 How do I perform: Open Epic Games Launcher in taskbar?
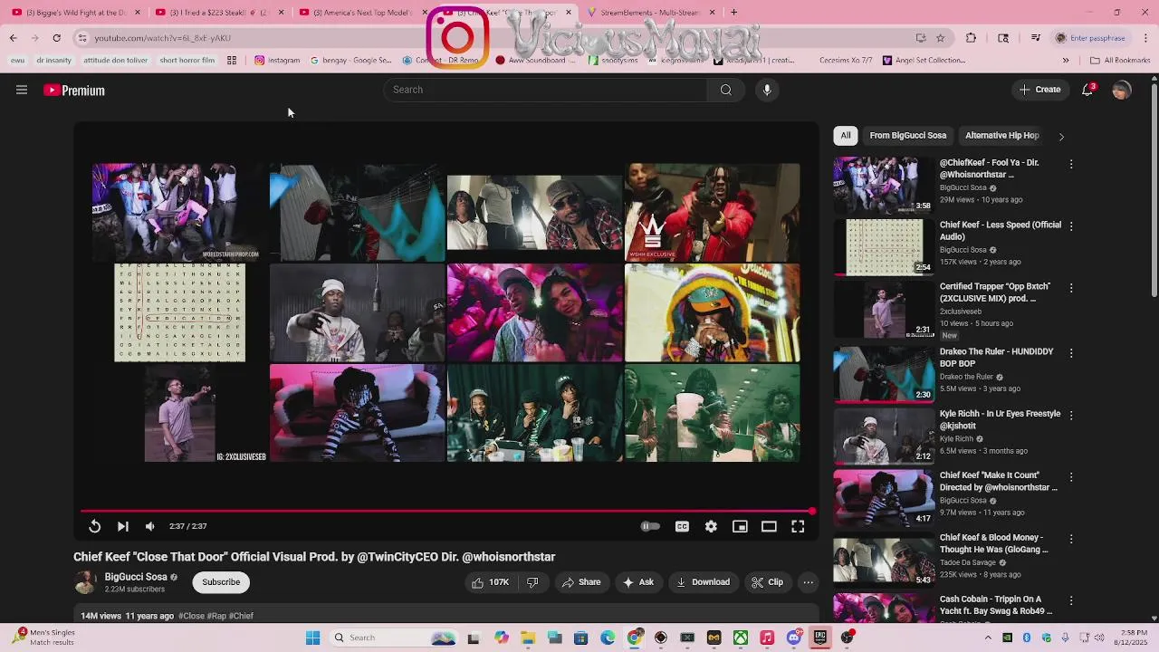(x=820, y=638)
